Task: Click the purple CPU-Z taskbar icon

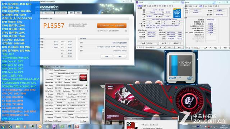Action: (55, 126)
